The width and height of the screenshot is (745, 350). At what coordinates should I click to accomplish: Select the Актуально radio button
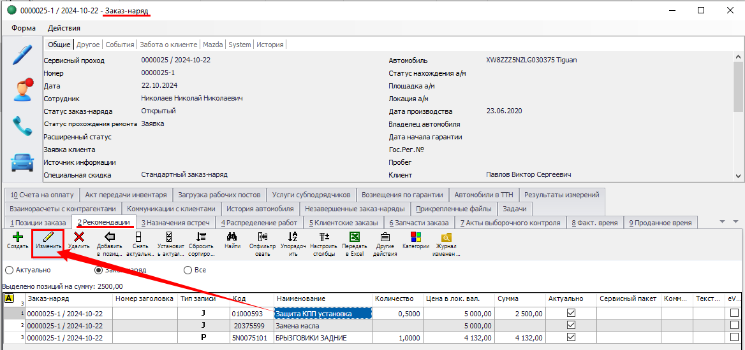click(x=9, y=270)
